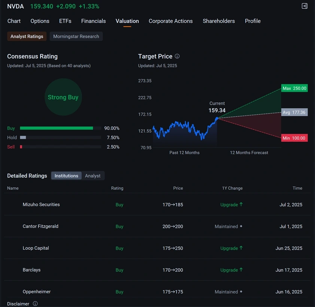Click the 90.00% Buy percentage

click(x=112, y=128)
